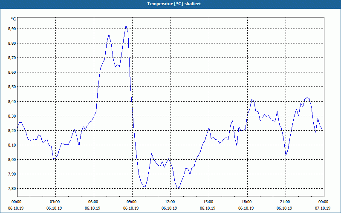Select the '06.10.19' date under 09:00

131,208
